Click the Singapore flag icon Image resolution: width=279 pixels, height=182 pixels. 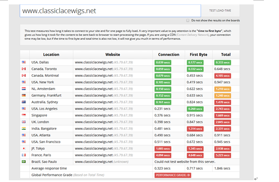pos(23,115)
